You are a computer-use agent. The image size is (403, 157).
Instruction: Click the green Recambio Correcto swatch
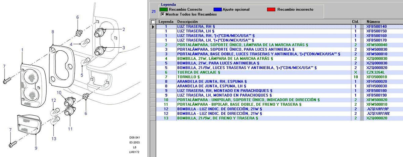(164, 9)
